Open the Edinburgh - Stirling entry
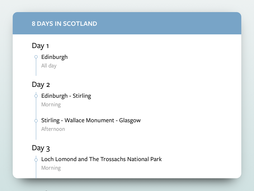 (66, 96)
